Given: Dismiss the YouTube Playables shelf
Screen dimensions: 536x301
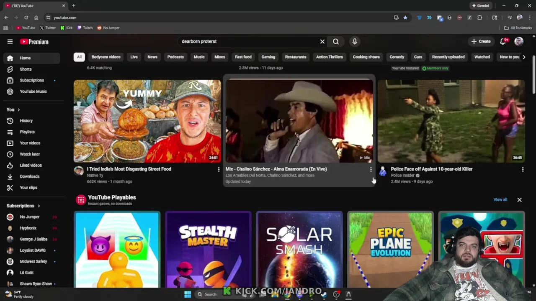Looking at the screenshot, I should [519, 199].
